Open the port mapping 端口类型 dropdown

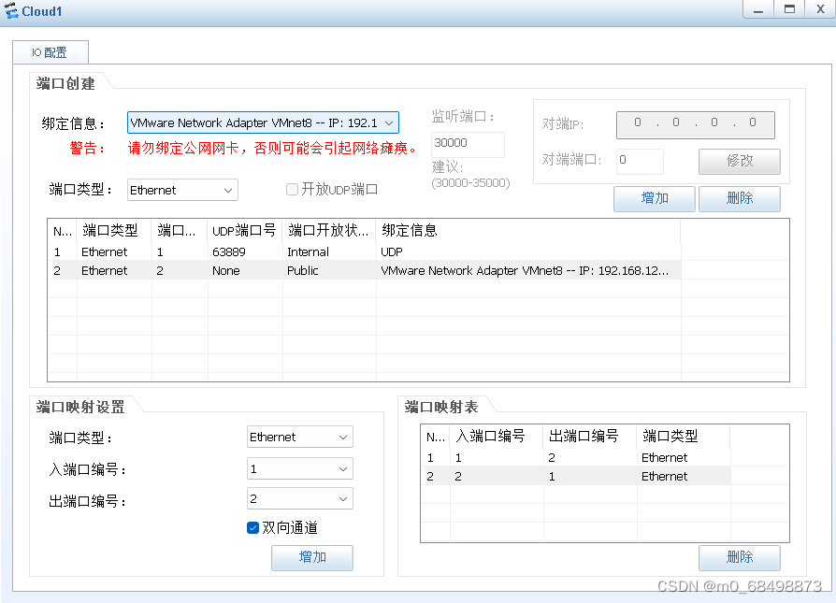click(x=345, y=437)
